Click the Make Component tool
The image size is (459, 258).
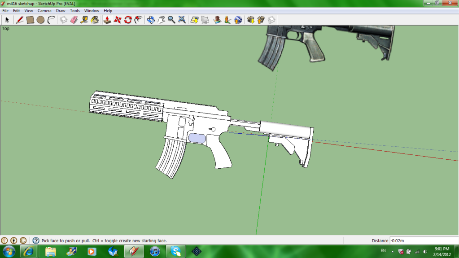click(64, 20)
